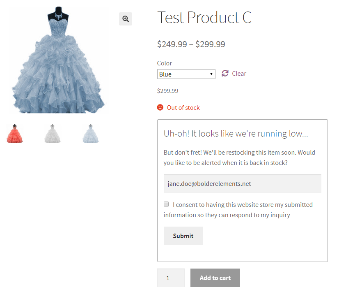
Task: Click the red sad-face out of stock icon
Action: click(x=160, y=107)
